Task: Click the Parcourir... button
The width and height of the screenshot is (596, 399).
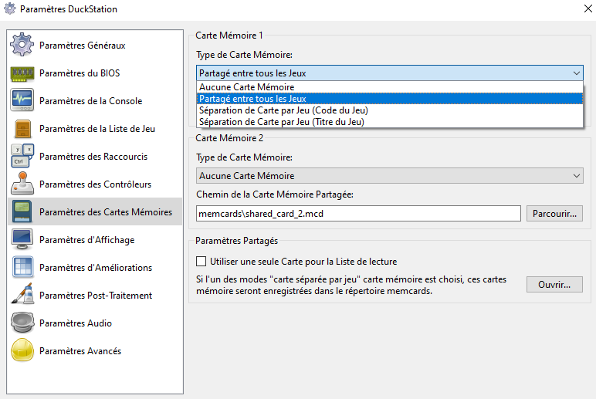Action: 554,213
